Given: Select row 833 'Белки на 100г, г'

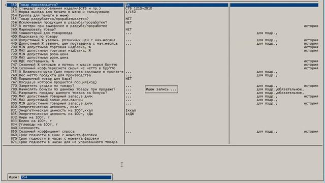Looking at the screenshot, I should [162, 121].
